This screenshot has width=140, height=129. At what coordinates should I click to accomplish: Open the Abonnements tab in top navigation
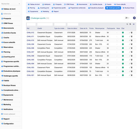click(82, 4)
